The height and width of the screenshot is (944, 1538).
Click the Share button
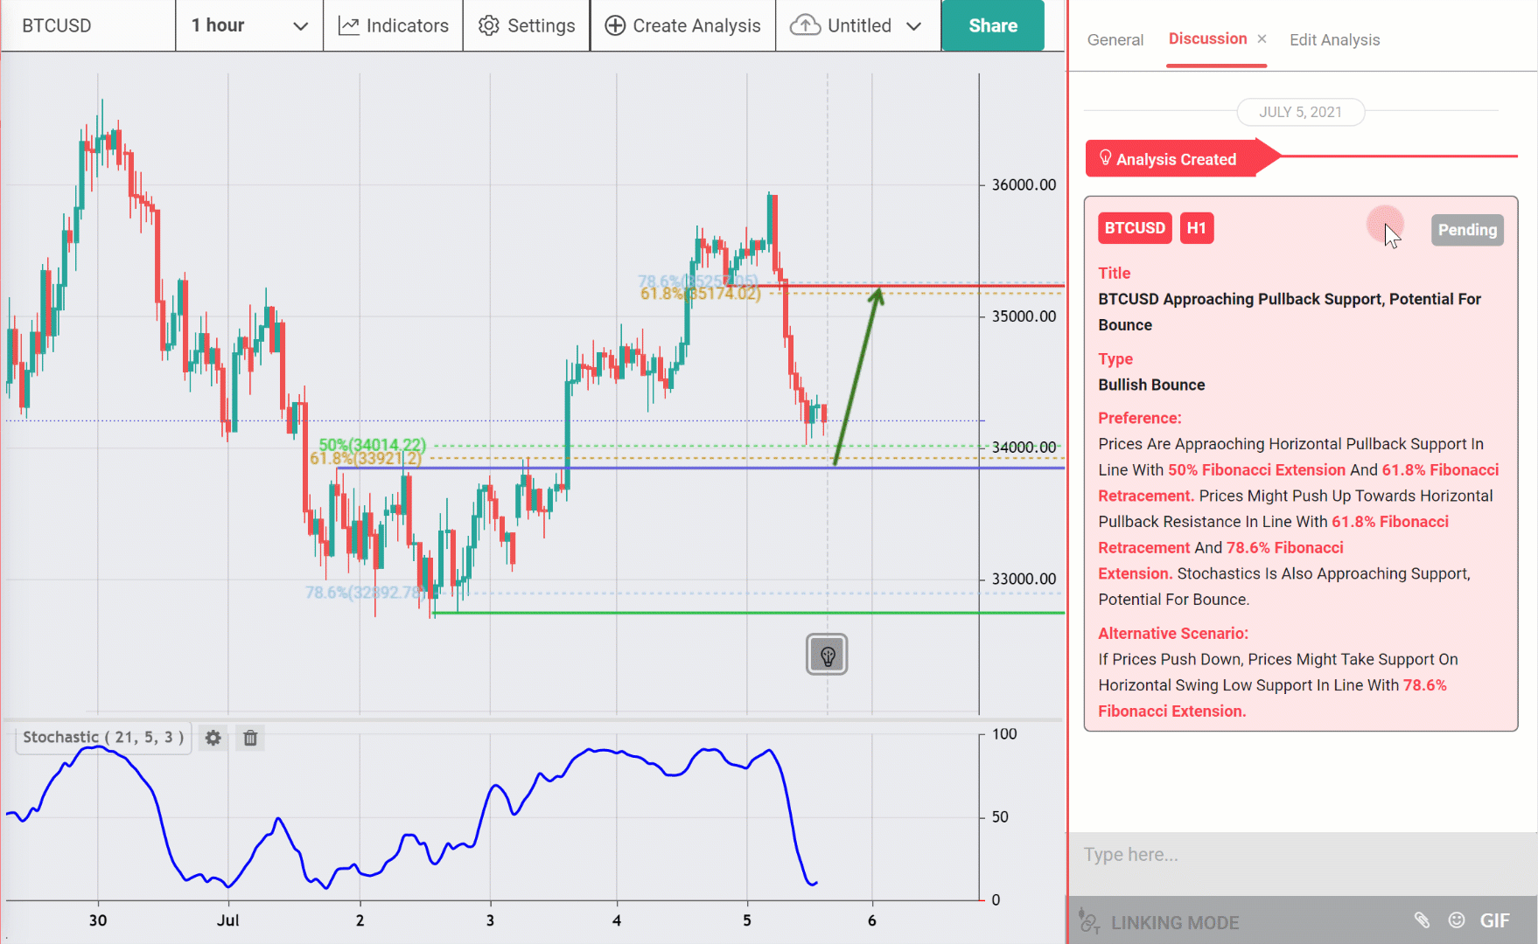993,25
